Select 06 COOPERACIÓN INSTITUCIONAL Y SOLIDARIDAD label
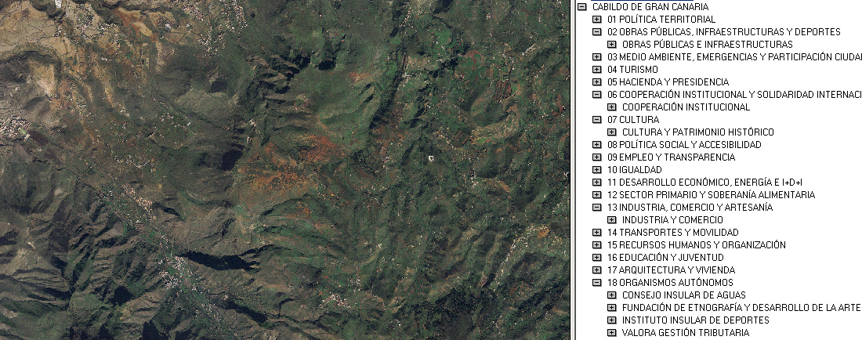The height and width of the screenshot is (340, 862). coord(734,95)
